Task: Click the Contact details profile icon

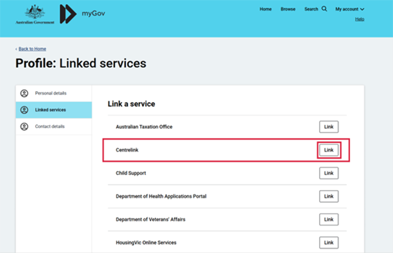Action: click(x=24, y=127)
